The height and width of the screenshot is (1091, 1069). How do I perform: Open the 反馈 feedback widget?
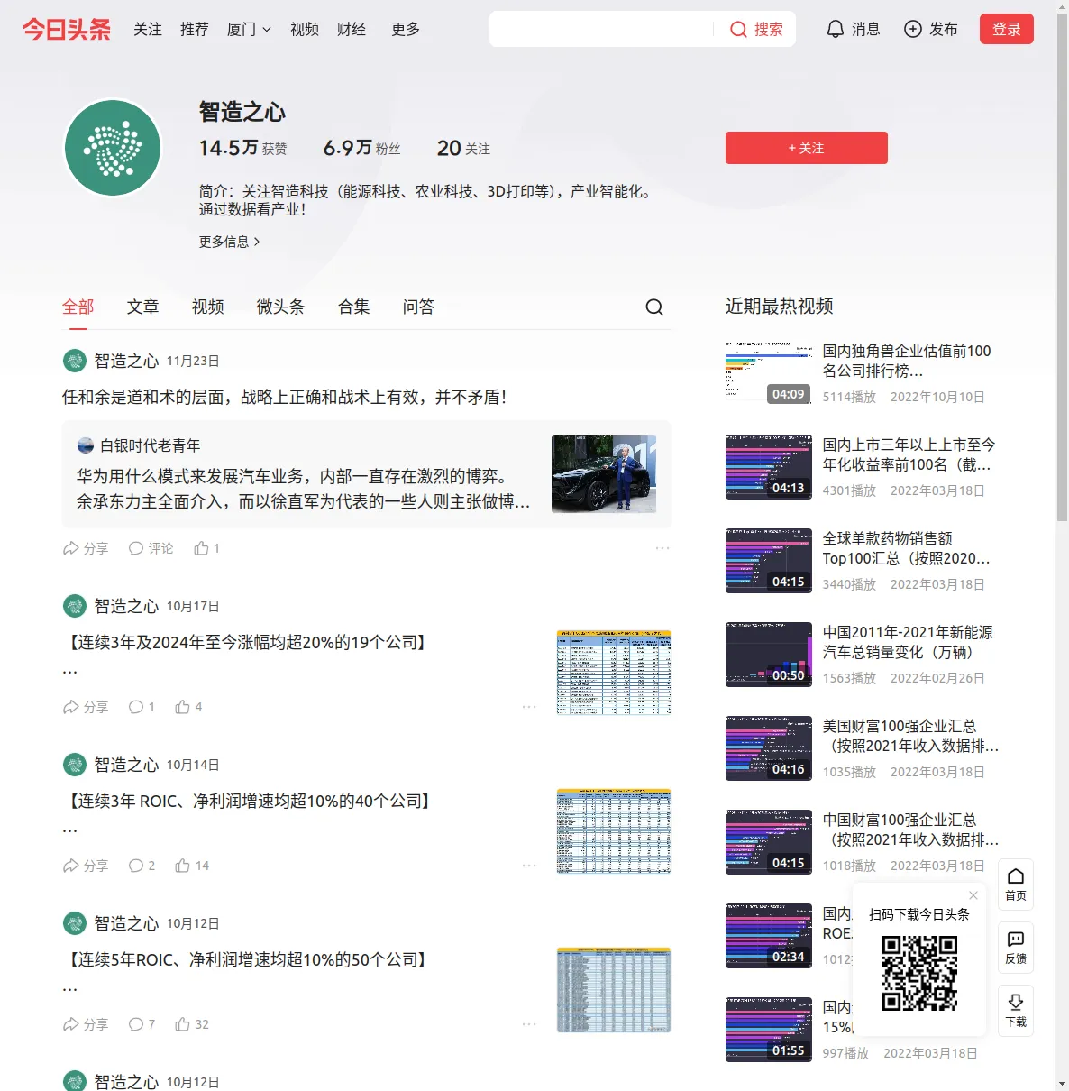[1016, 948]
